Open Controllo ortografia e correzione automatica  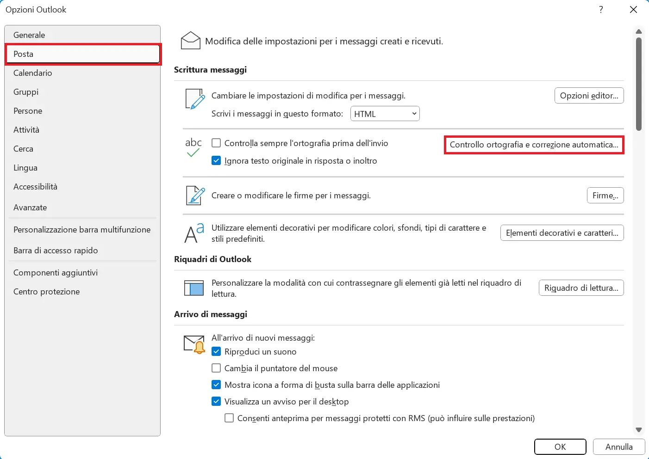[534, 145]
